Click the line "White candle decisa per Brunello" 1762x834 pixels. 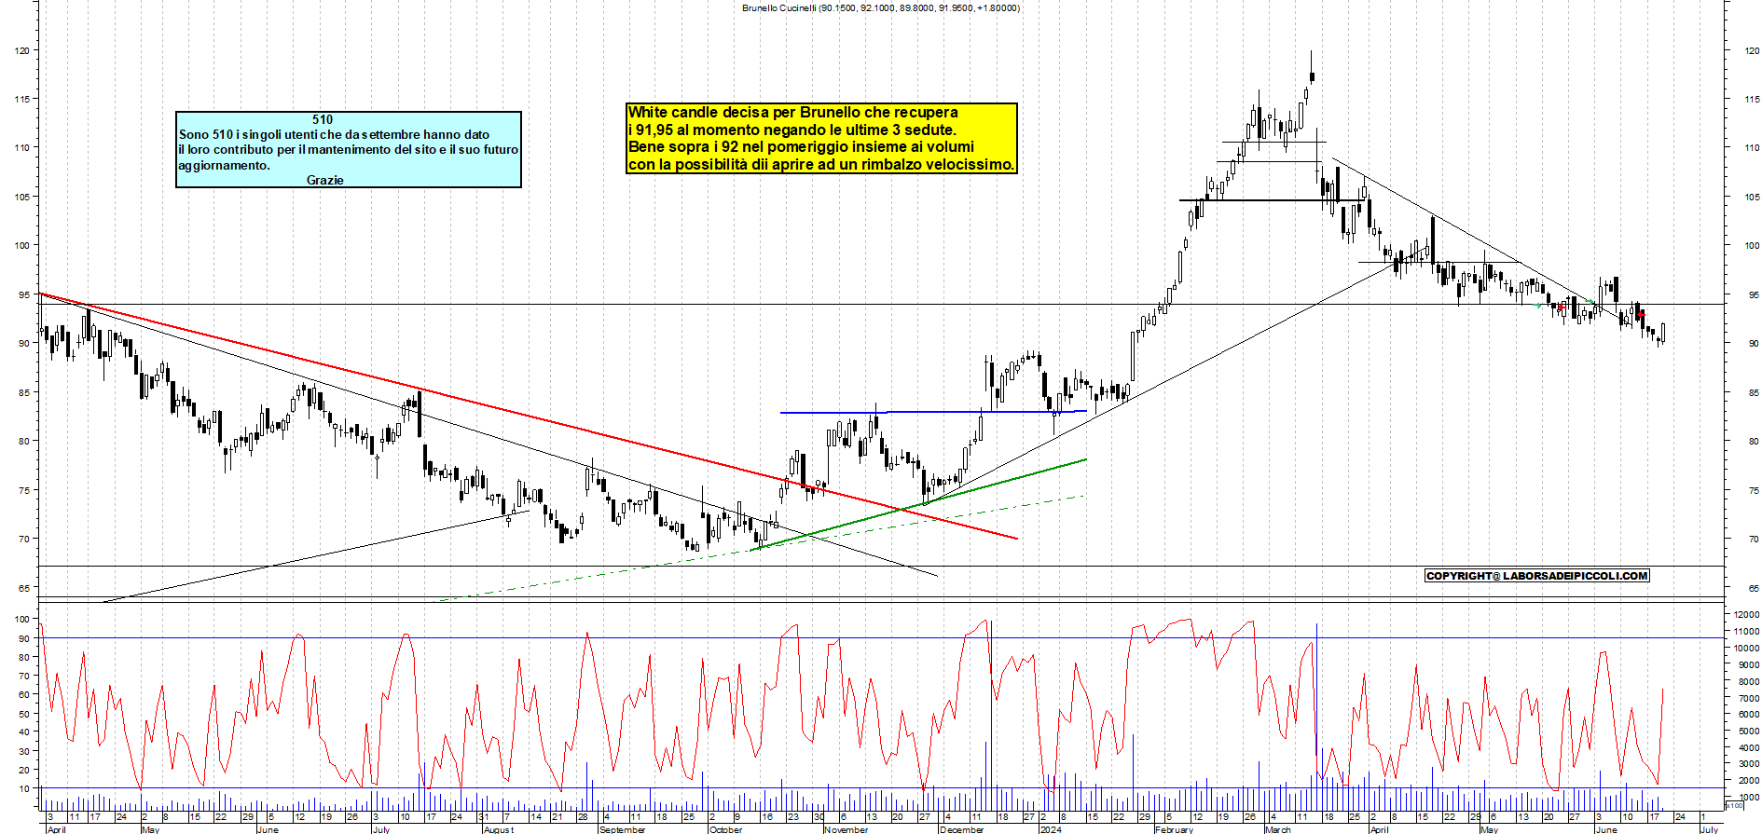click(792, 112)
